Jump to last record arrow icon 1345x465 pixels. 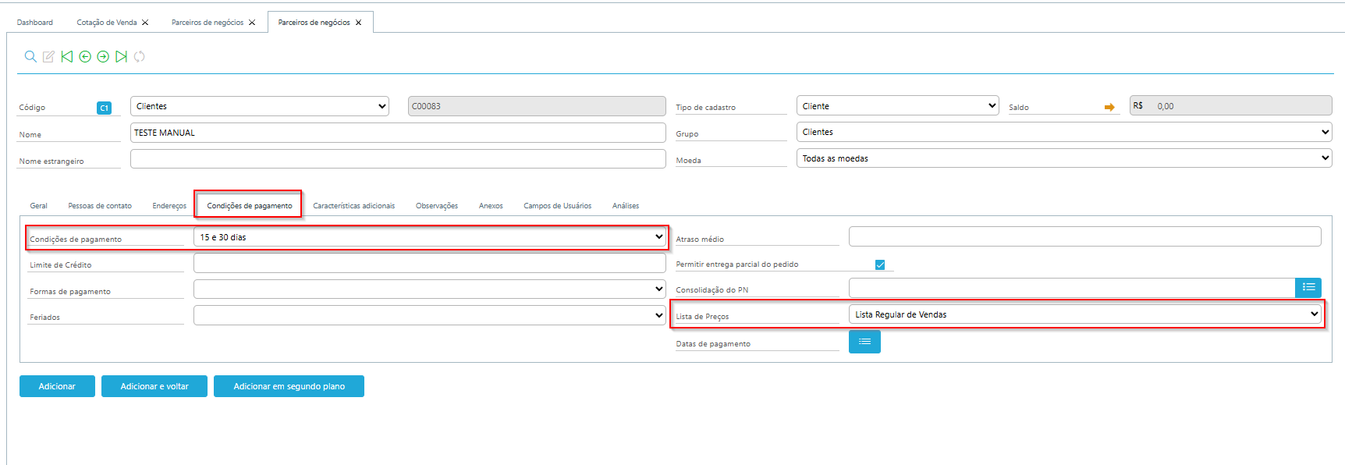pos(121,56)
